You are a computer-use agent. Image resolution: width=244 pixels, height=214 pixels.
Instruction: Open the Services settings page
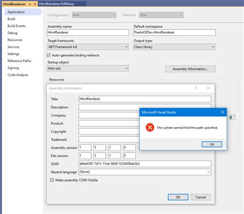point(13,47)
